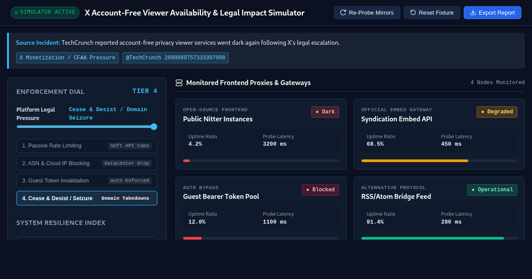Click the Datacenter Drop tag
Viewport: 532px width, 279px height.
(x=127, y=163)
